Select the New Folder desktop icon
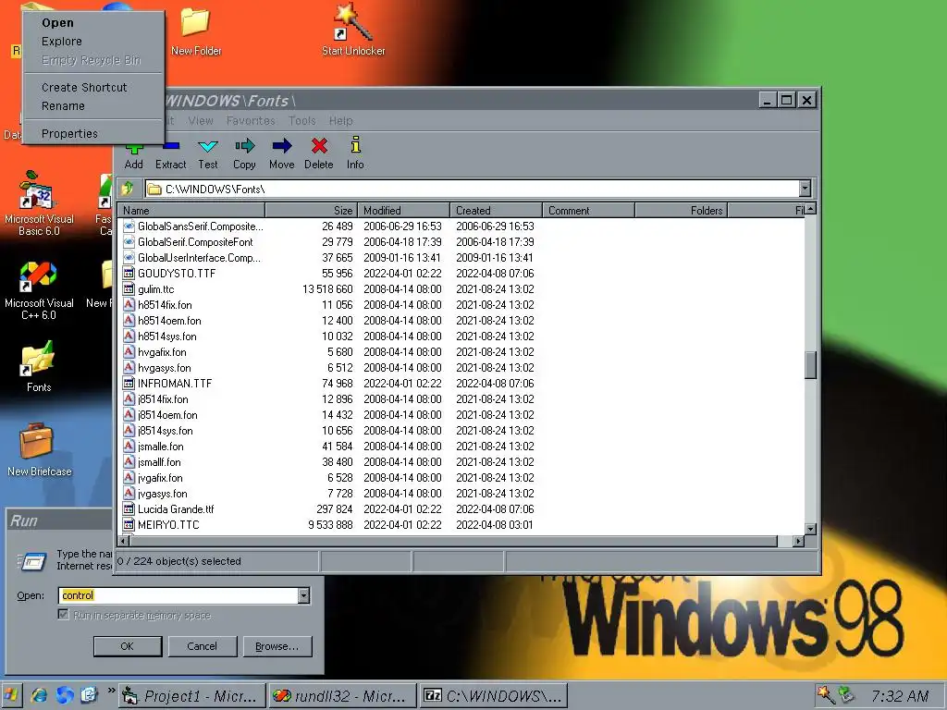947x710 pixels. pyautogui.click(x=196, y=33)
